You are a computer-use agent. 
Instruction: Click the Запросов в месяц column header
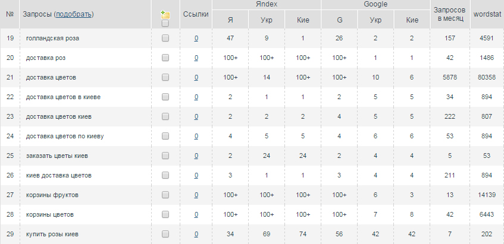450,14
